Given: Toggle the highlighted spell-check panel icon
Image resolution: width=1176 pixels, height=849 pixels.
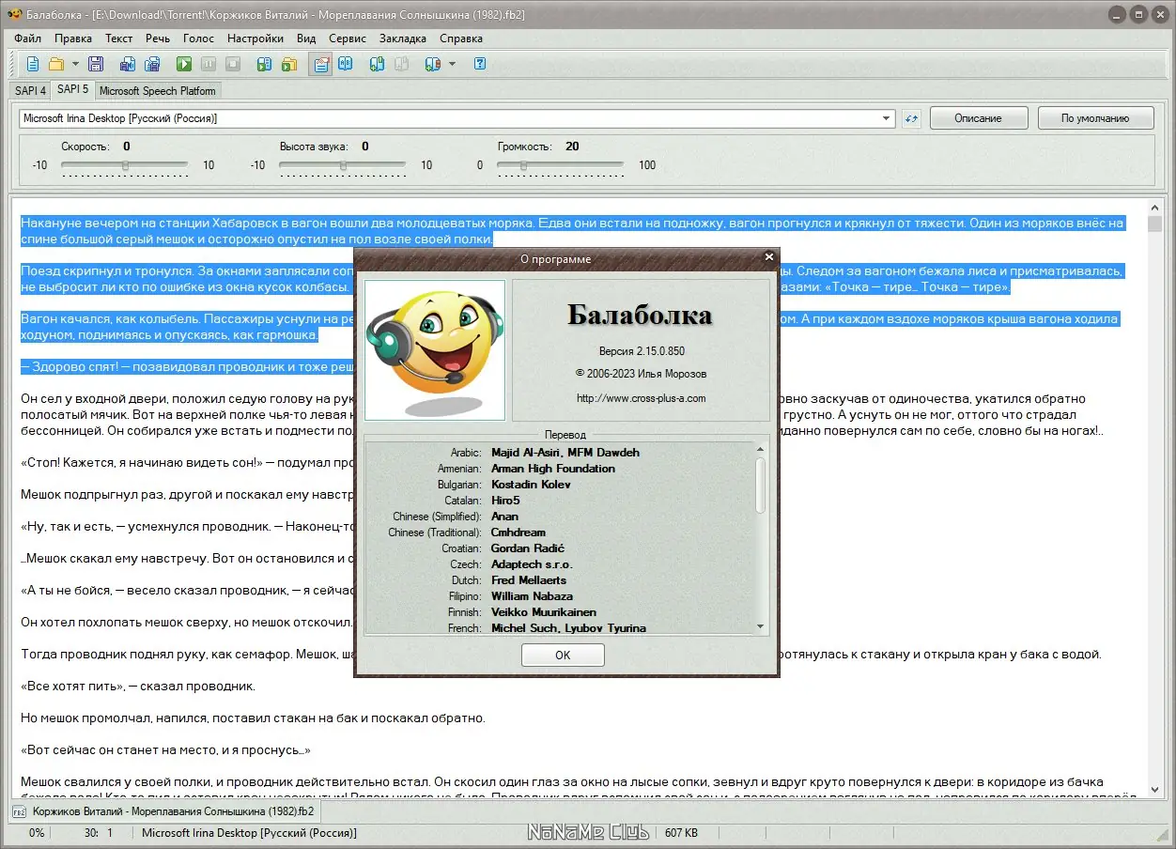Looking at the screenshot, I should click(321, 64).
